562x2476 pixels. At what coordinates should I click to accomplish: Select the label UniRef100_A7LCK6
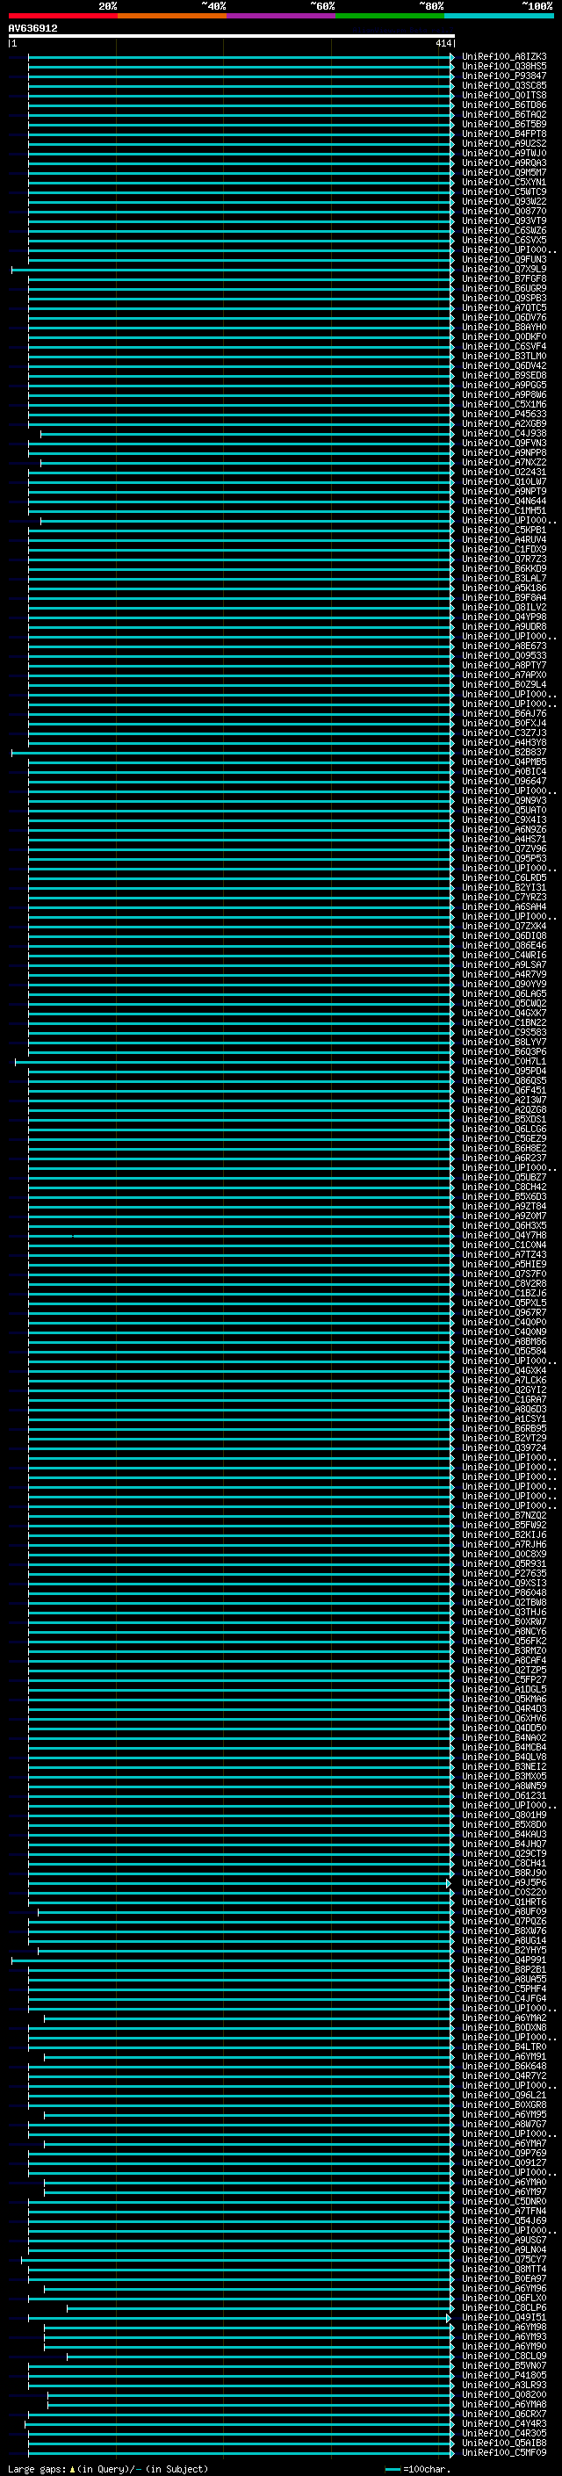click(x=504, y=1380)
